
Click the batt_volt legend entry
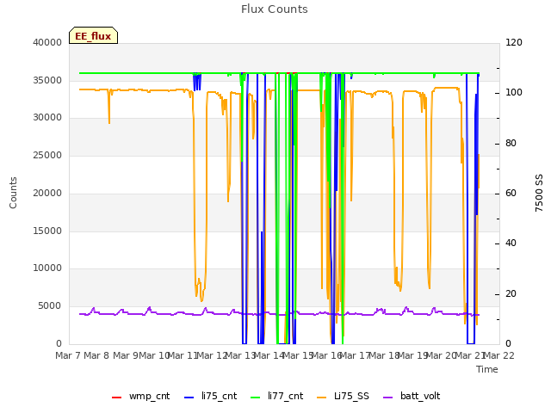click(412, 397)
